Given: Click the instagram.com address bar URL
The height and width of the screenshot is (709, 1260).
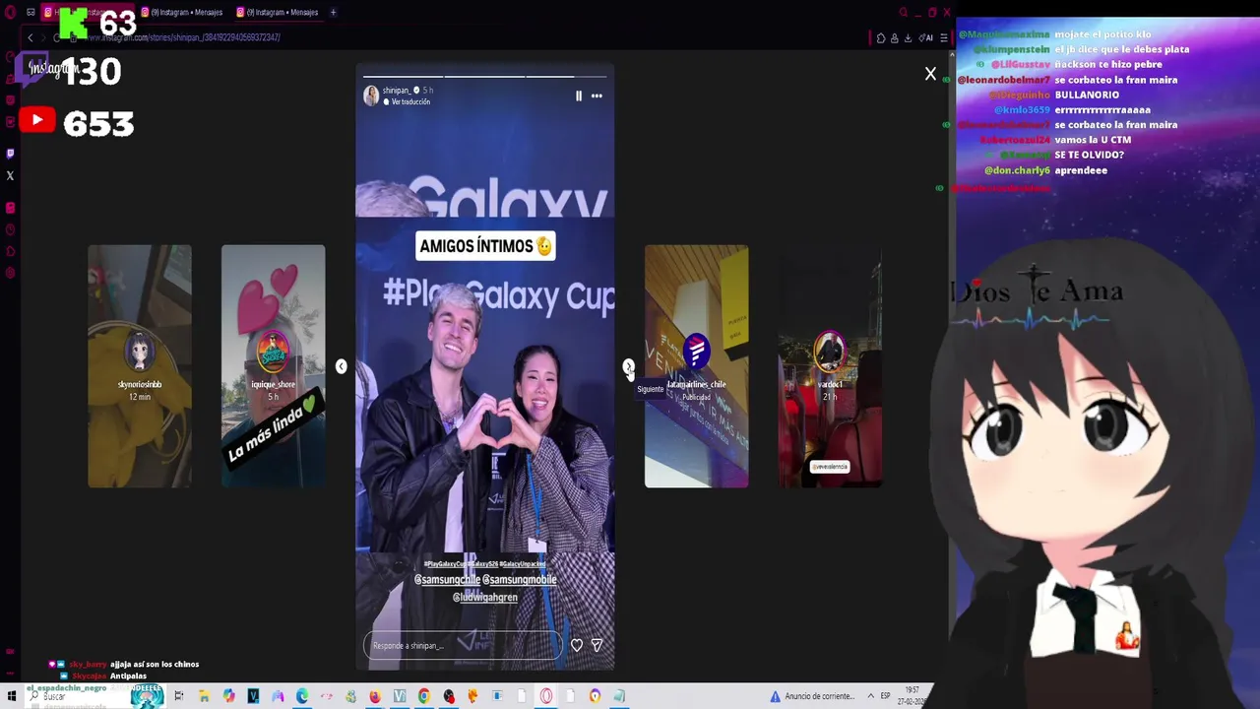Looking at the screenshot, I should pyautogui.click(x=184, y=37).
